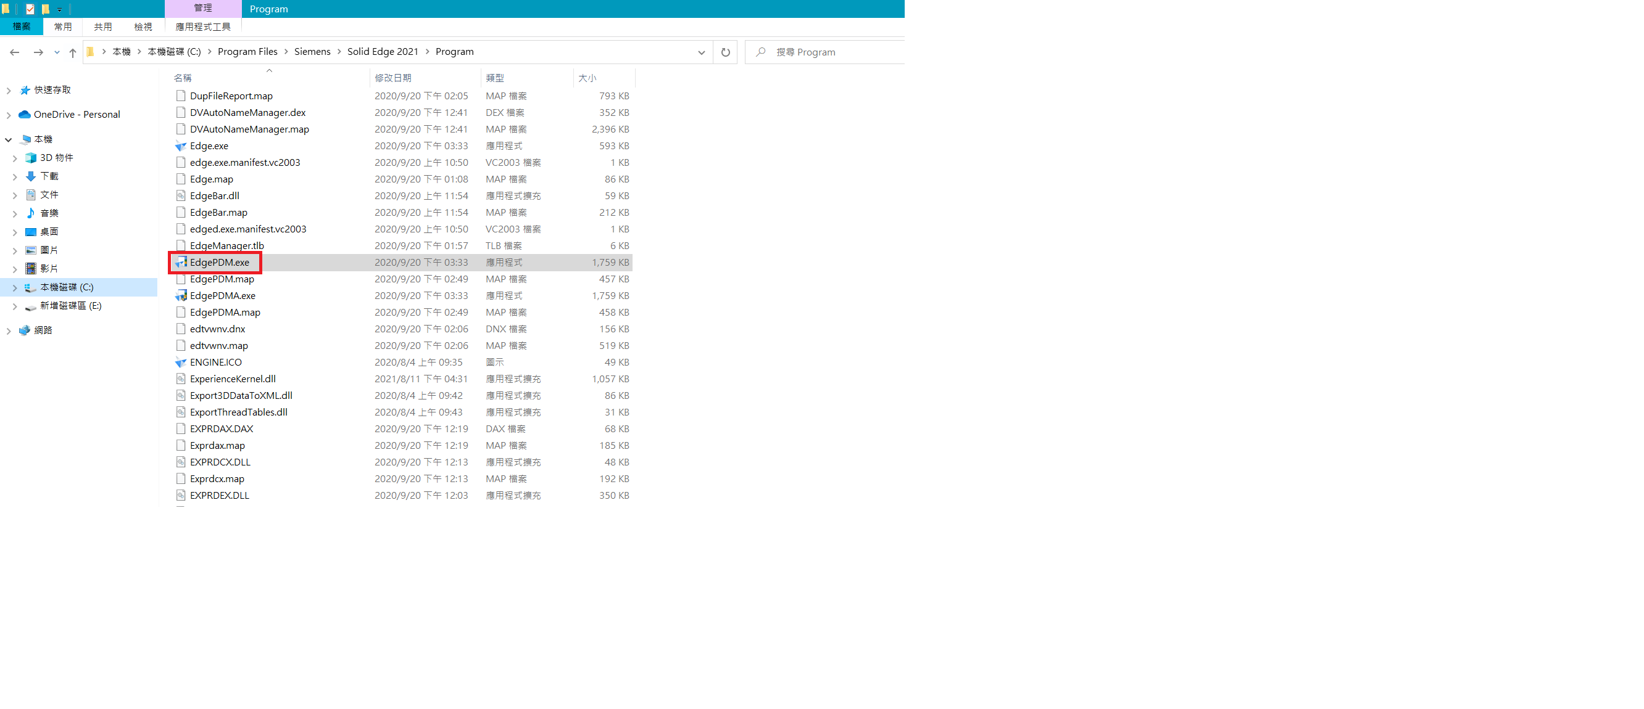The width and height of the screenshot is (1644, 709).
Task: Click the EdgeBar.dll file icon
Action: [181, 195]
